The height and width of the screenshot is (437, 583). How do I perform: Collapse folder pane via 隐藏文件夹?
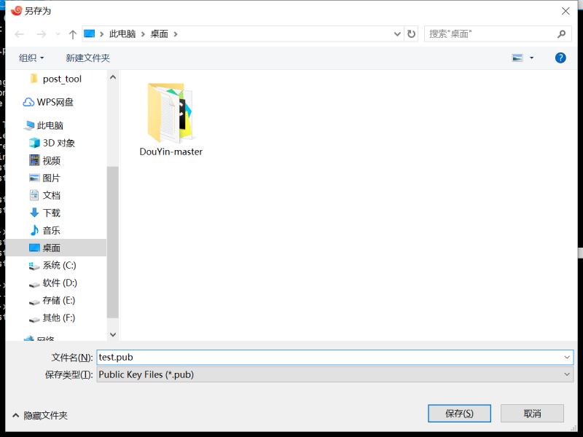40,415
